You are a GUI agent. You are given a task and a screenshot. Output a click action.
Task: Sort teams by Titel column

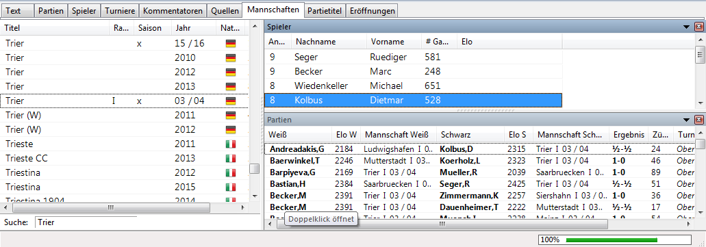55,28
